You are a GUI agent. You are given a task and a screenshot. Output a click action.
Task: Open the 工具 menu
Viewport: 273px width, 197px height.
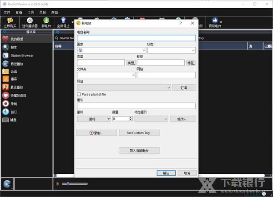click(30, 13)
